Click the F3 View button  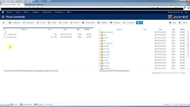coord(41,23)
